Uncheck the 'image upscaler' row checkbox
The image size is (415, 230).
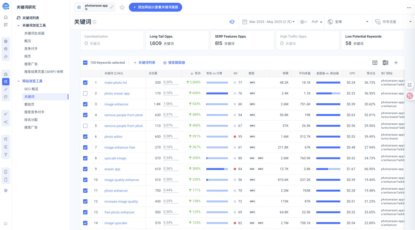coord(85,223)
